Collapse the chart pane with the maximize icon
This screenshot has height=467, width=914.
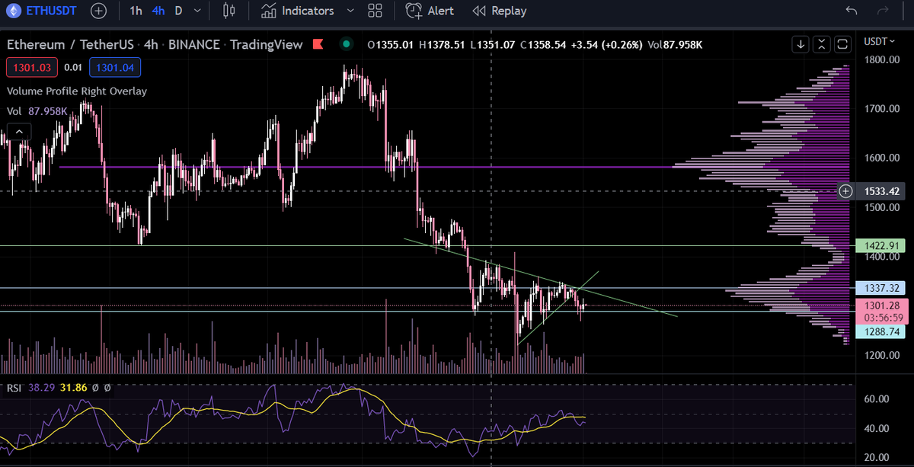pyautogui.click(x=822, y=44)
